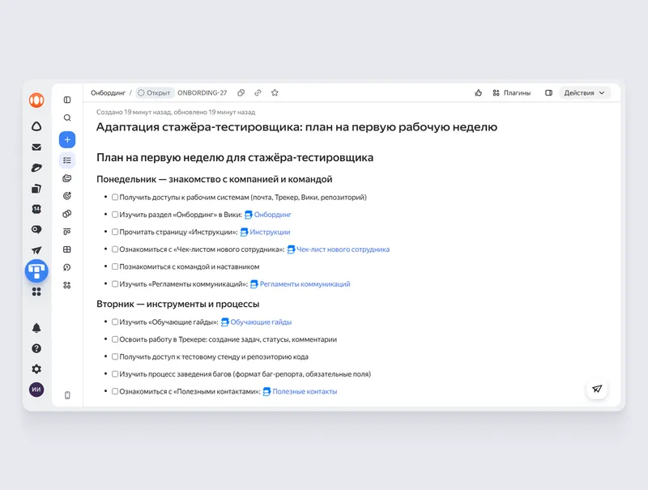Screen dimensions: 648x490
Task: Open settings gear in left sidebar
Action: 36,369
